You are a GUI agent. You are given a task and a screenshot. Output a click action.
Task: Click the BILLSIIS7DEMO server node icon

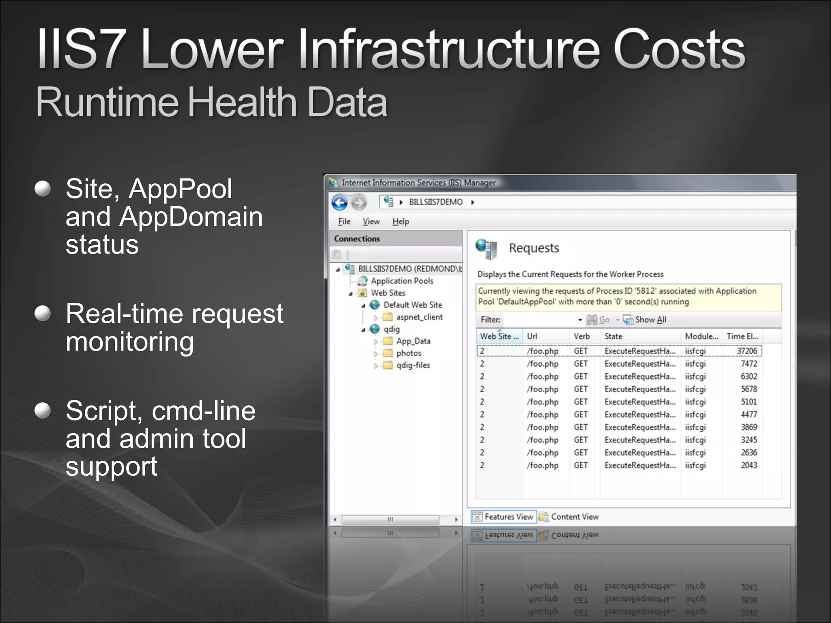[x=349, y=269]
